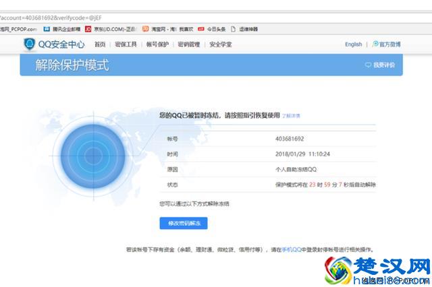Open the 官方微博 link
The image size is (432, 287).
[390, 44]
